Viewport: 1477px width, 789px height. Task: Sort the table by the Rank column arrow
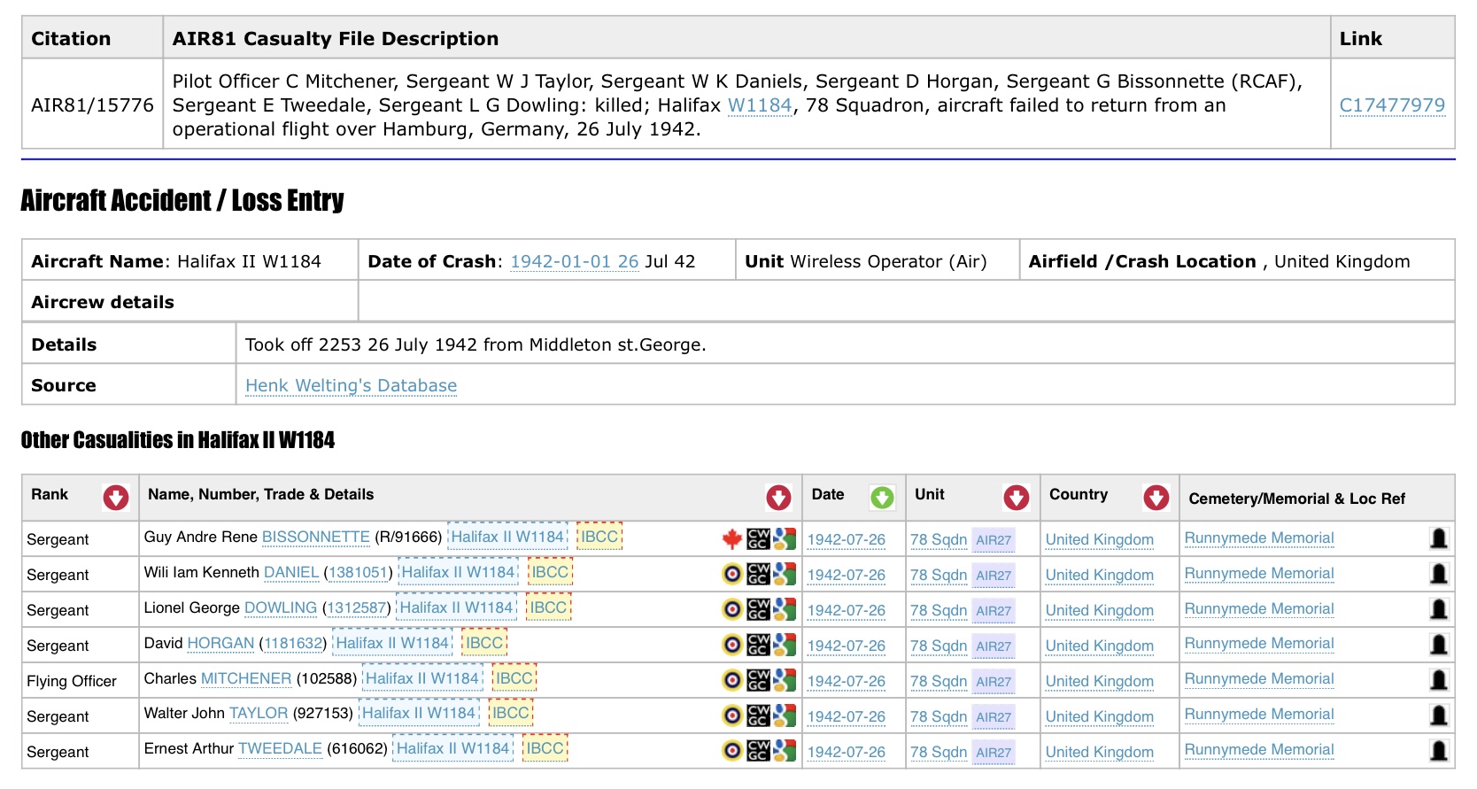point(115,498)
